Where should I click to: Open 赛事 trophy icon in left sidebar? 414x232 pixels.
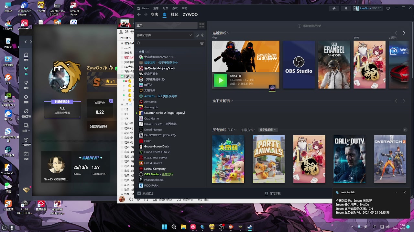click(x=26, y=85)
